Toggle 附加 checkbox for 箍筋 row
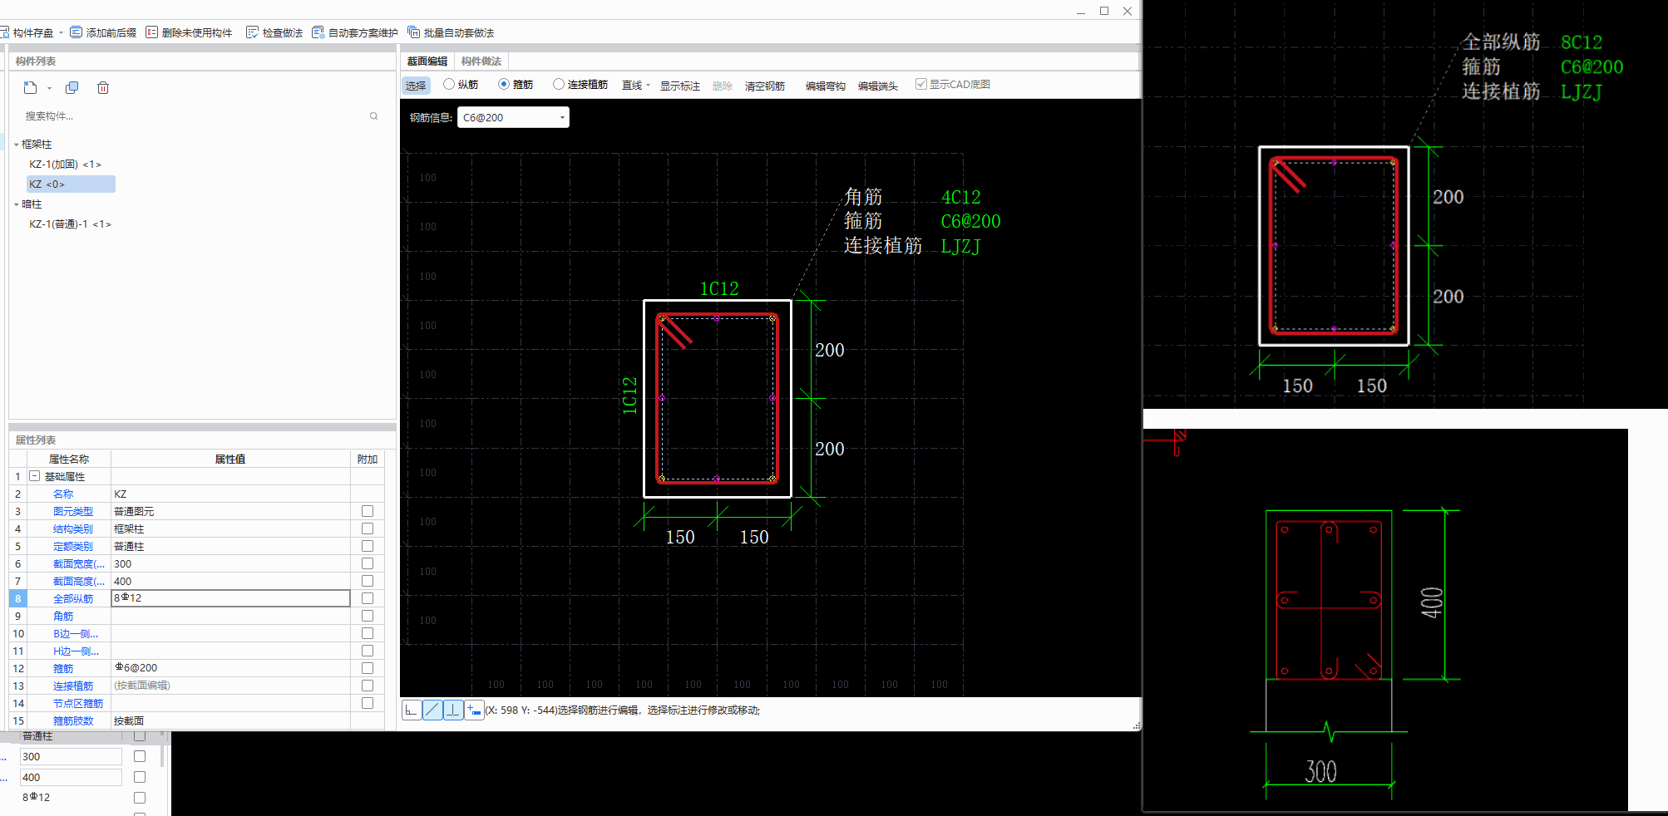This screenshot has height=816, width=1668. [368, 668]
